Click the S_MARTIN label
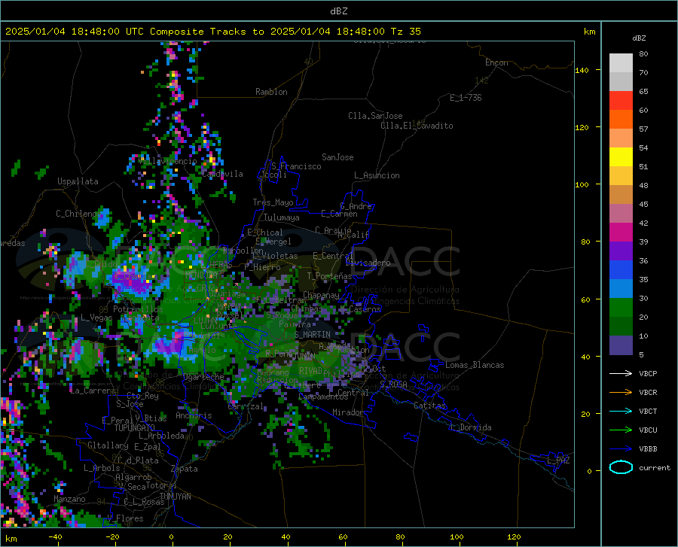The width and height of the screenshot is (678, 547). [x=312, y=335]
